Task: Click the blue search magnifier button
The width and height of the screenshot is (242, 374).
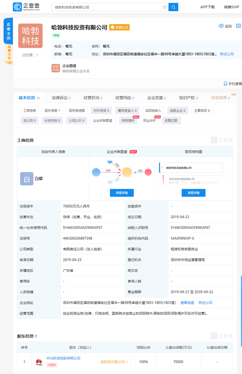Action: coord(173,7)
